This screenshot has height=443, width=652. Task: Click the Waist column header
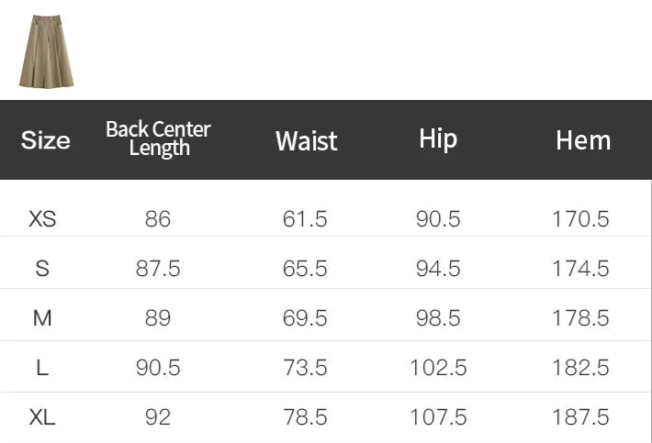[x=306, y=140]
